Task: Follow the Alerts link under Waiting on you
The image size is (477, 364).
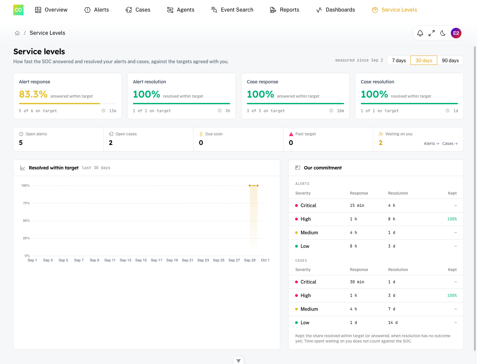Action: point(432,144)
